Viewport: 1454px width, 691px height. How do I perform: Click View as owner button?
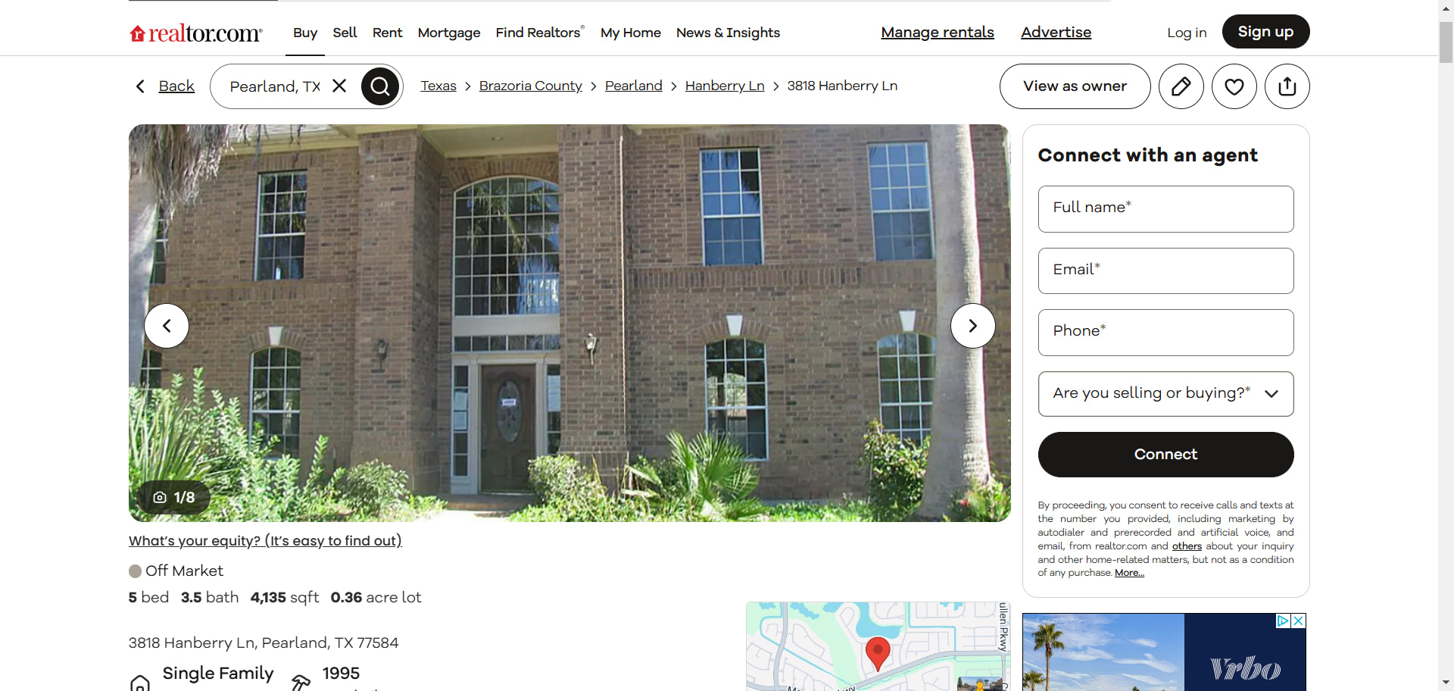click(x=1075, y=86)
